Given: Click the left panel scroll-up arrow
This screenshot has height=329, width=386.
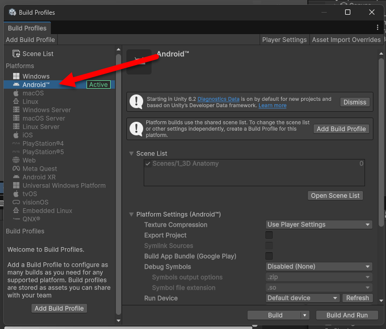Looking at the screenshot, I should [x=119, y=49].
